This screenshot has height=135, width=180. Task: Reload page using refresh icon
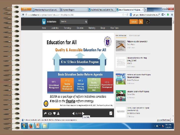127,15
